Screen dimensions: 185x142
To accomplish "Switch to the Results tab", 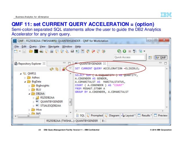I will tap(145, 116).
